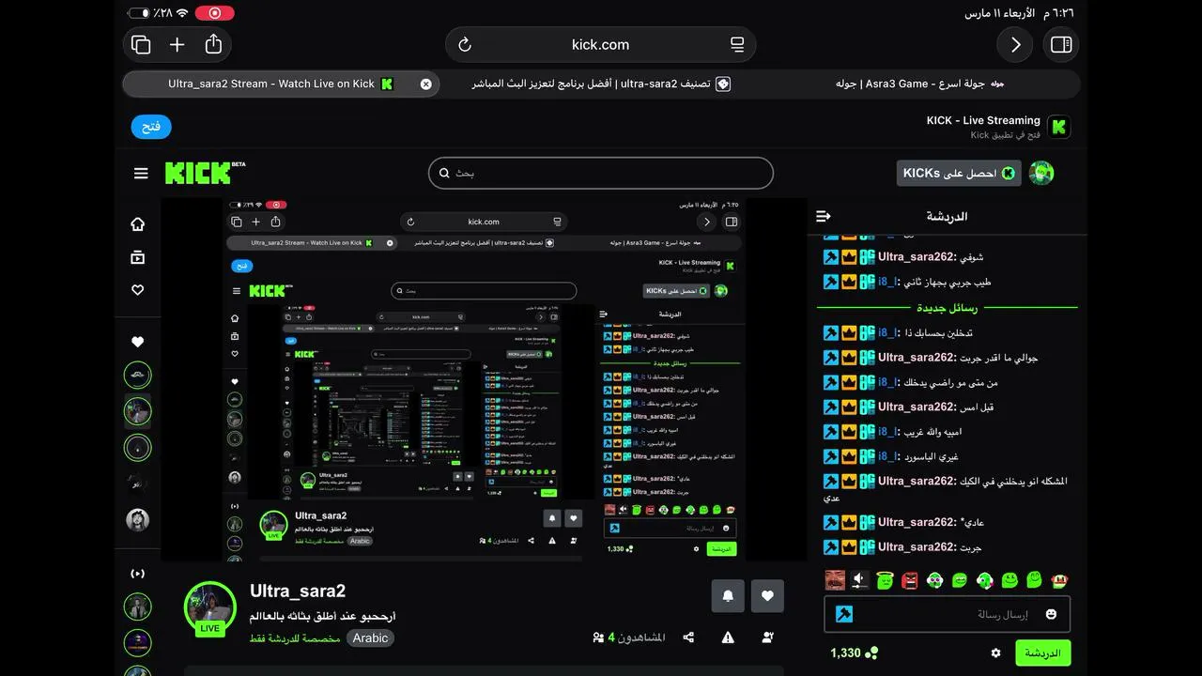Click username l_i8 on message غيري الباسورد
Viewport: 1202px width, 676px height.
tap(887, 456)
